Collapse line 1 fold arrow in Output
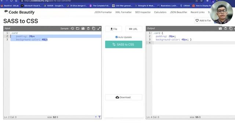 (151, 33)
